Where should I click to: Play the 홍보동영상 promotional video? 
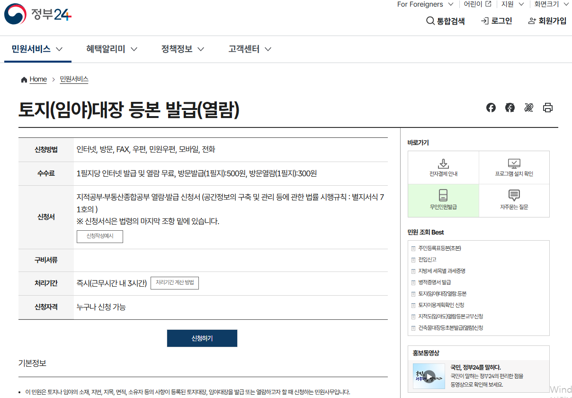(x=429, y=376)
